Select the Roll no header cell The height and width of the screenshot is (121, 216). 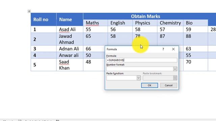pyautogui.click(x=44, y=19)
